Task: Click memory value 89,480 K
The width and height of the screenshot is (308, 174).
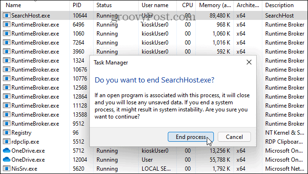Action: [220, 16]
